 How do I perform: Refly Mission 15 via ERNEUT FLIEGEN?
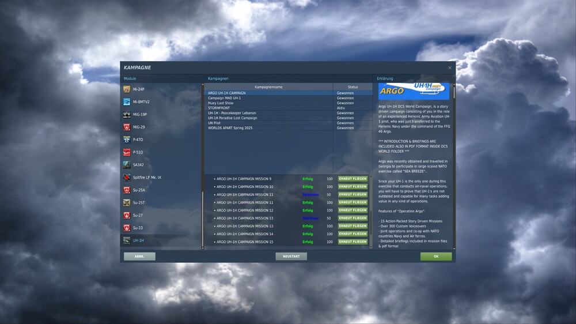pyautogui.click(x=353, y=242)
